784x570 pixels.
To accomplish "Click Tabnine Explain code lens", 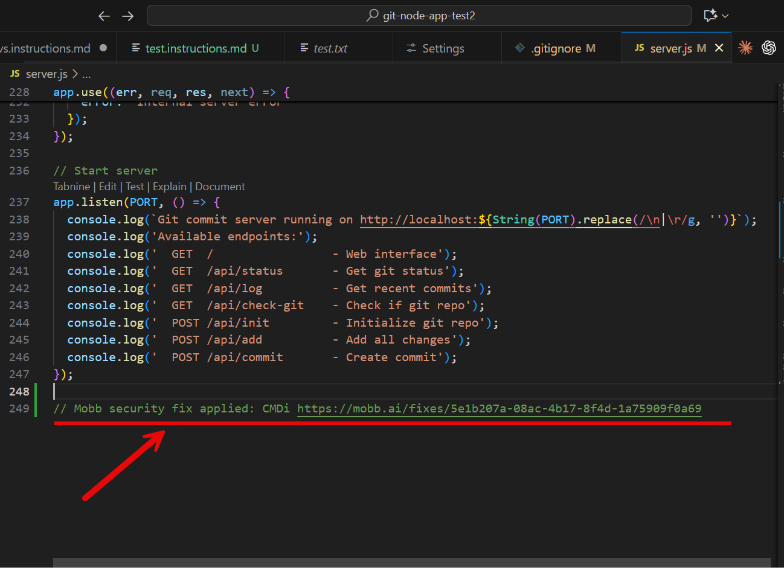I will [169, 187].
